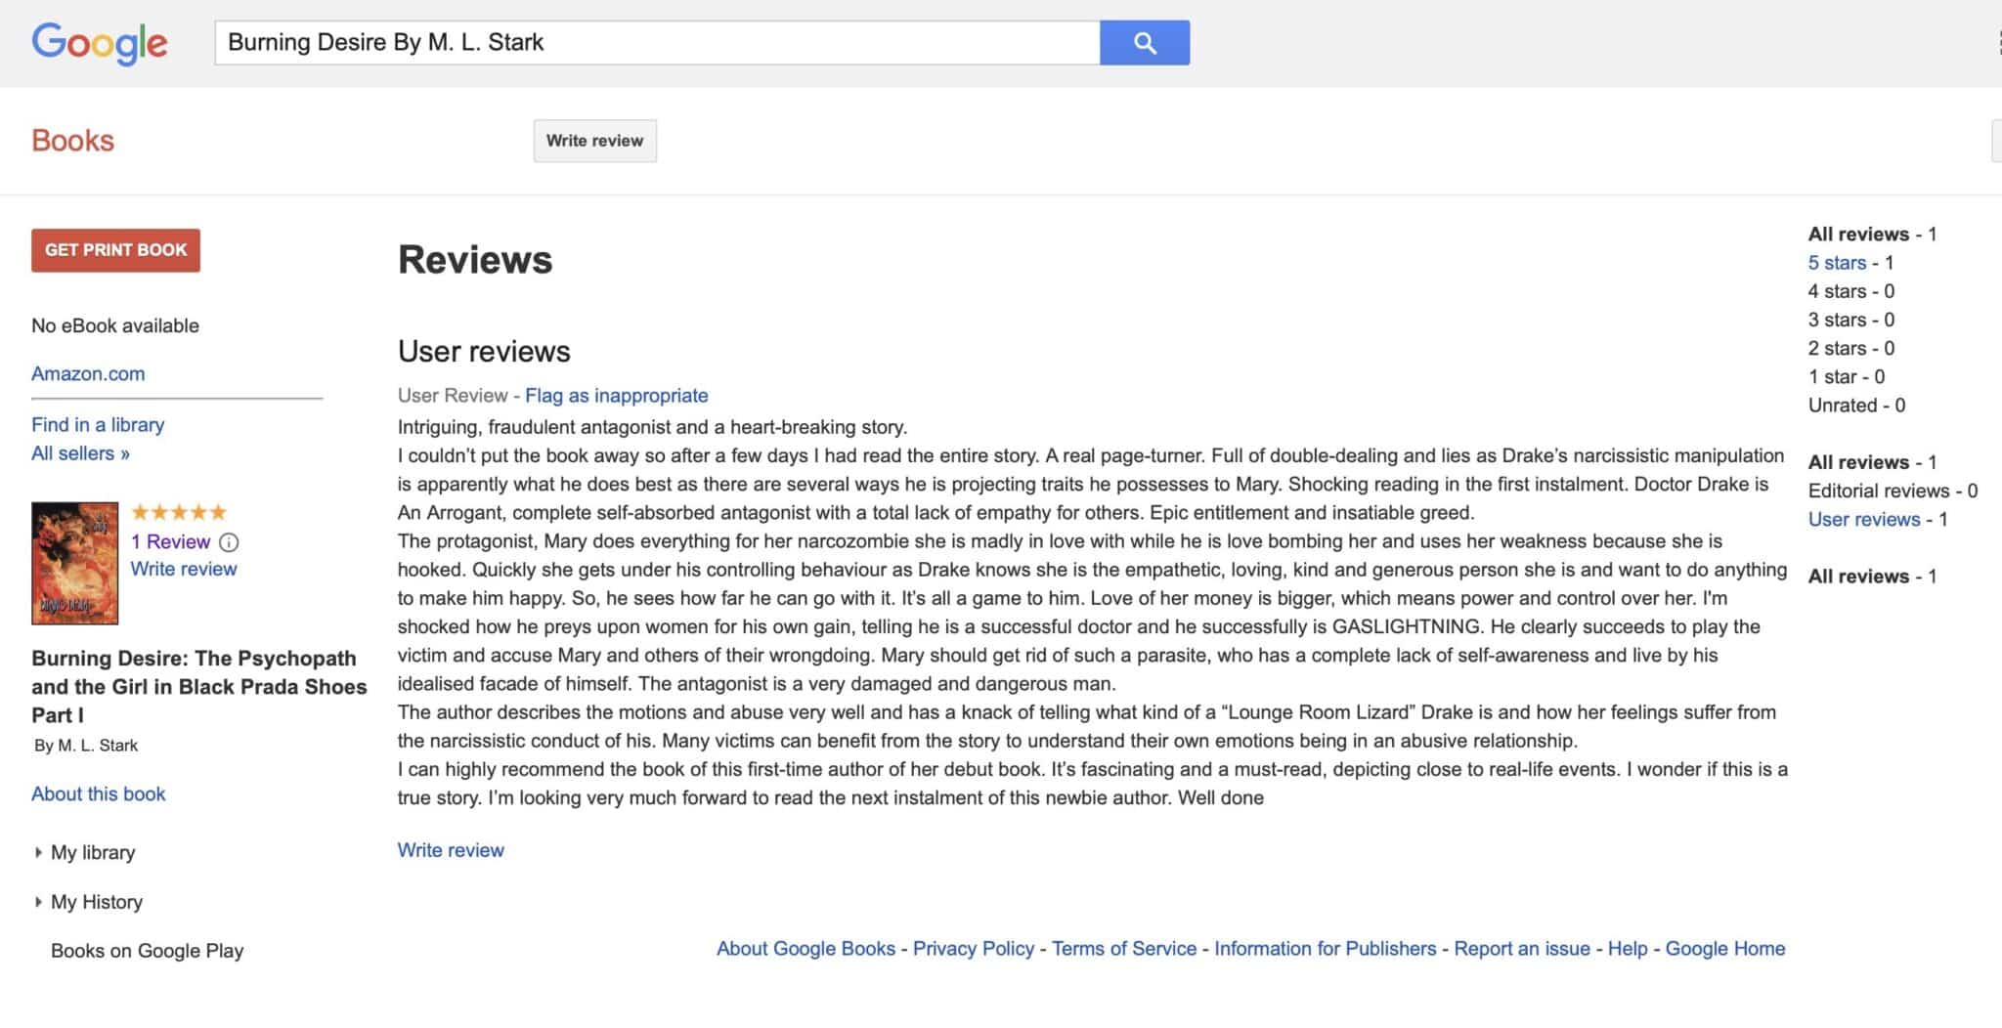Filter reviews by 5 stars

click(x=1837, y=263)
